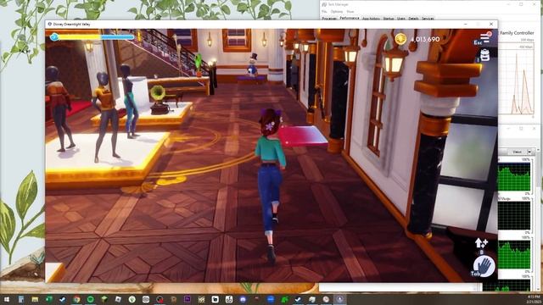Select the mannequin wearing teal pants

pos(129,101)
